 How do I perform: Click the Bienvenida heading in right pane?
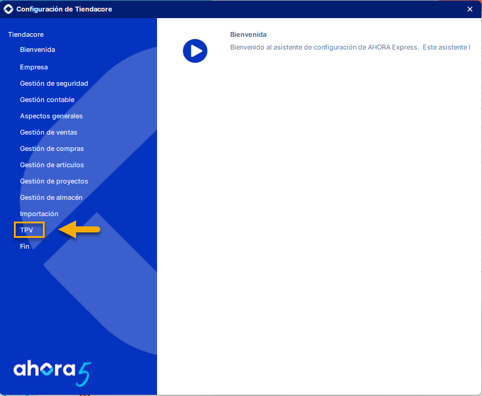coord(248,34)
